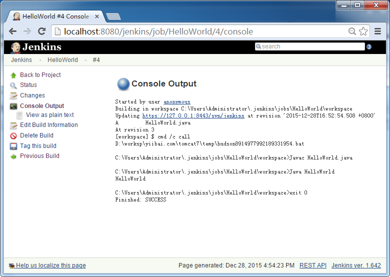390x277 pixels.
Task: Open a new browser tab
Action: coord(113,16)
